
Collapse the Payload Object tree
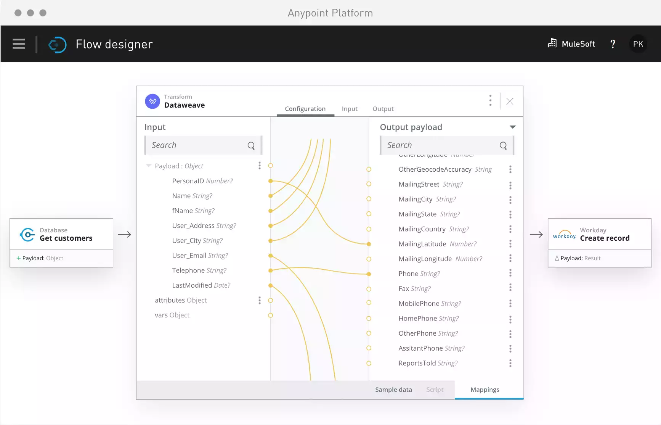pyautogui.click(x=148, y=166)
